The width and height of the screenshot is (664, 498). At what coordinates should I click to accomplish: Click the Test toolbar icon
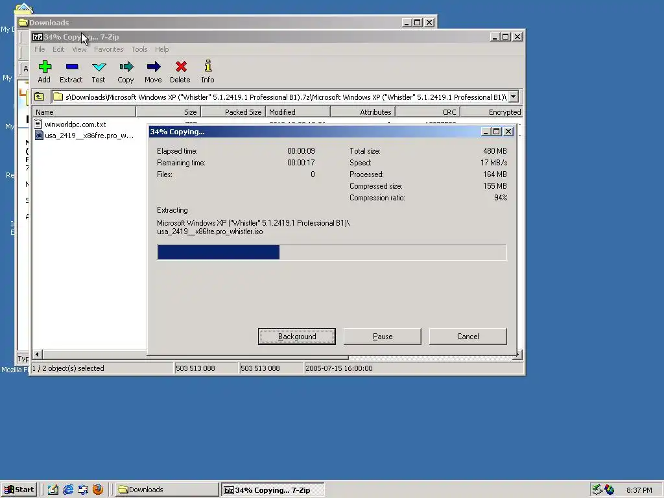click(x=99, y=67)
